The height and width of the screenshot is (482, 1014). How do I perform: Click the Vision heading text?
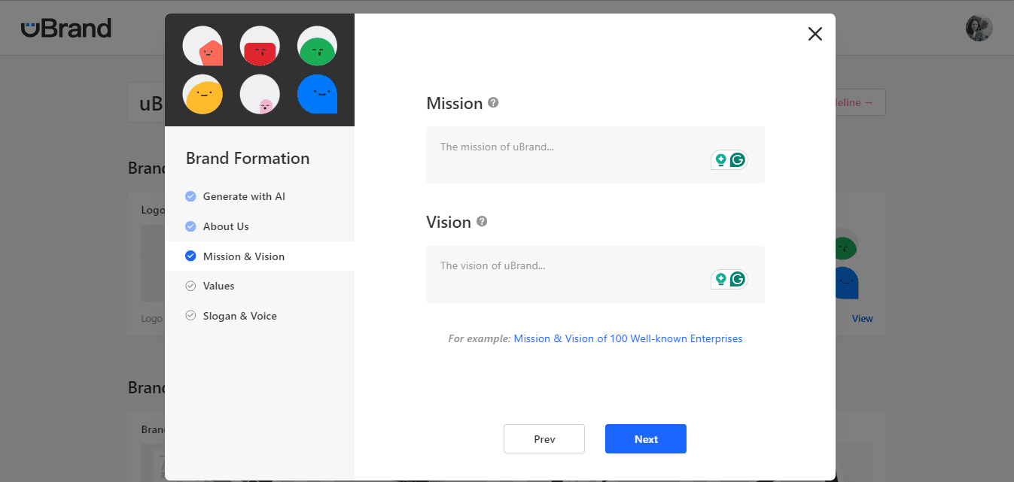point(449,223)
